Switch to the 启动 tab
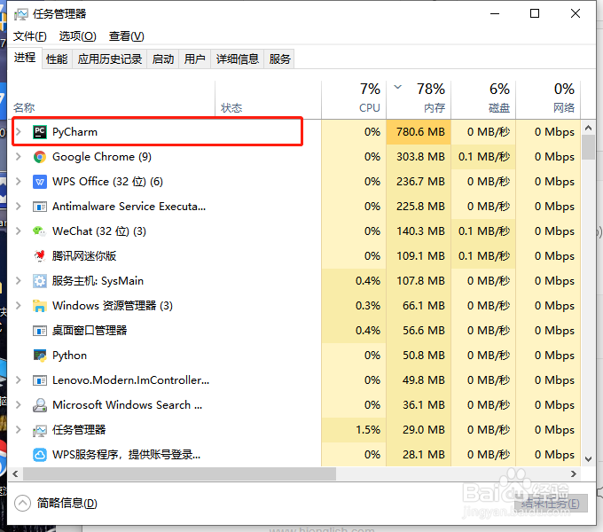Viewport: 603px width, 532px height. click(x=163, y=59)
